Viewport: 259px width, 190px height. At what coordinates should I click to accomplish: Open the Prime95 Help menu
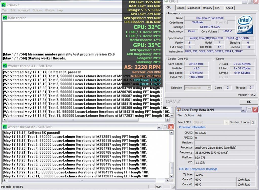point(60,10)
